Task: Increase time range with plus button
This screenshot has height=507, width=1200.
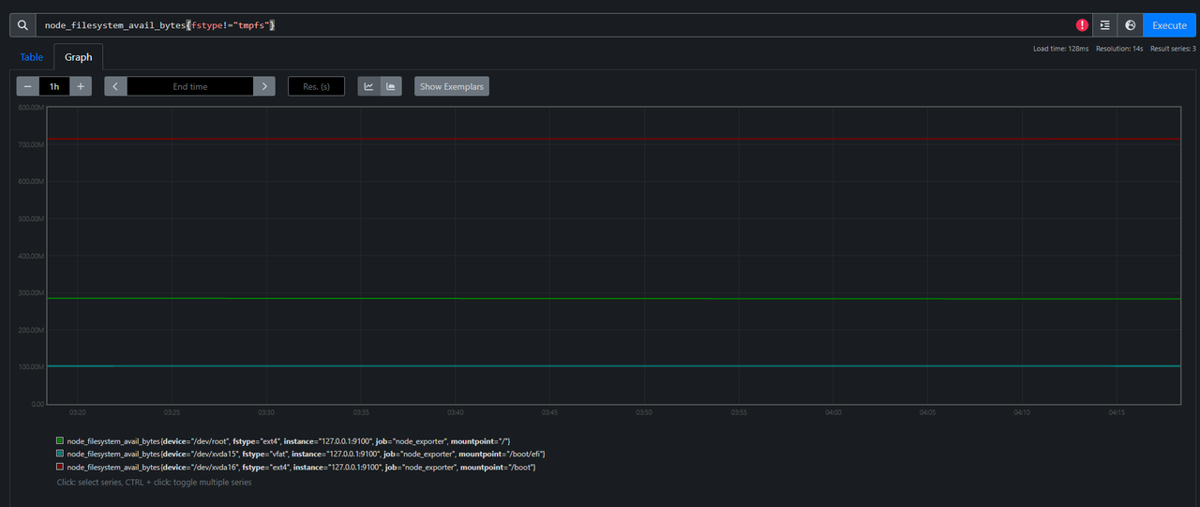Action: (x=81, y=86)
